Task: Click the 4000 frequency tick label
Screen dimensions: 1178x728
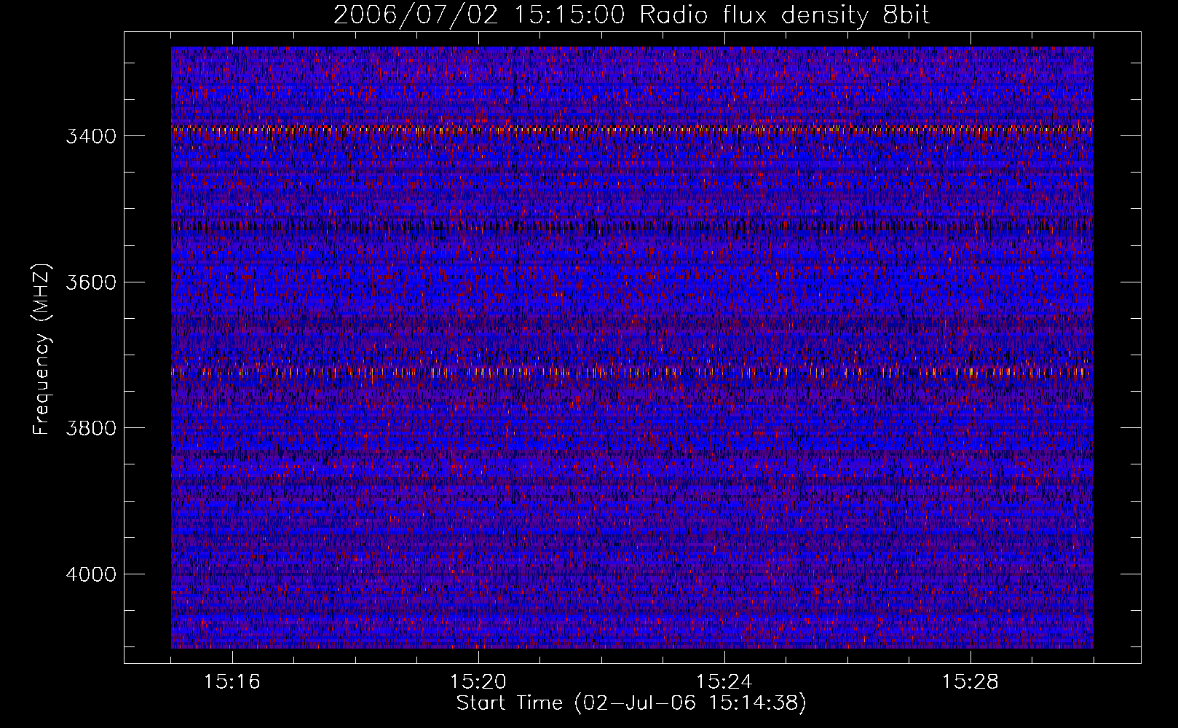Action: (91, 574)
